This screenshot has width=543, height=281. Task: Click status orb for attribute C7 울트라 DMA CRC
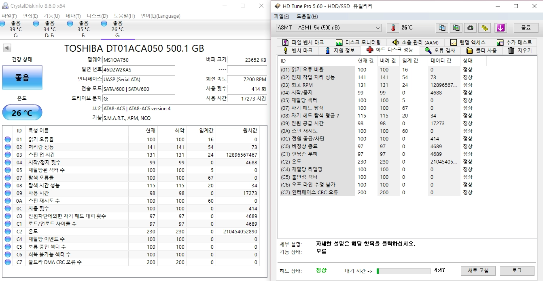pyautogui.click(x=8, y=262)
